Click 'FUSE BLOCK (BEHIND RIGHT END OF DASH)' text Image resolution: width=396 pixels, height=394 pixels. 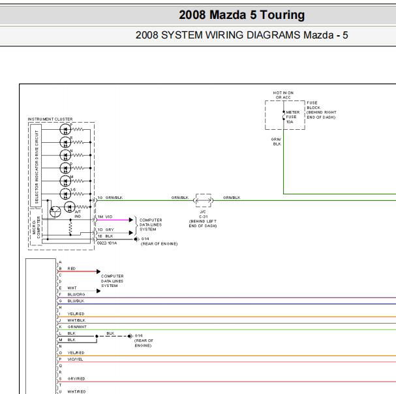(x=321, y=110)
